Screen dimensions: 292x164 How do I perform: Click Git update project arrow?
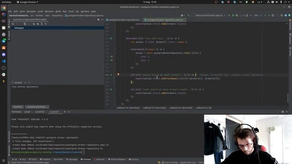pos(261,15)
